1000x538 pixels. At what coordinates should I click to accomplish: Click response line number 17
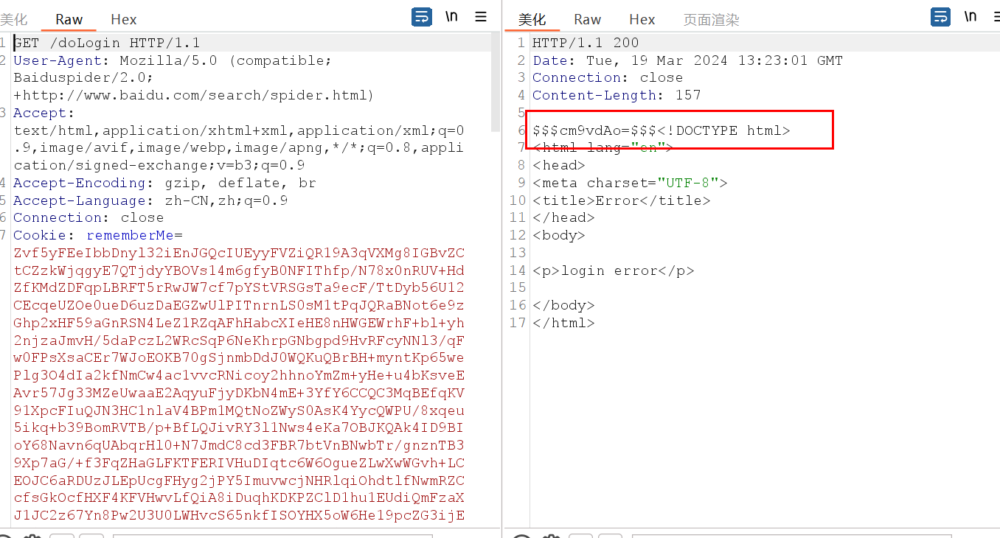pyautogui.click(x=518, y=323)
